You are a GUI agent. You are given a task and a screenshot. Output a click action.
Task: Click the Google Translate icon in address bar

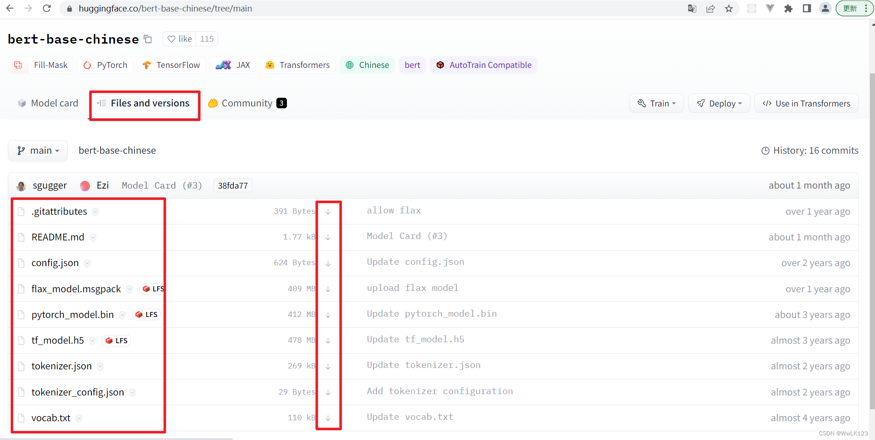click(691, 8)
